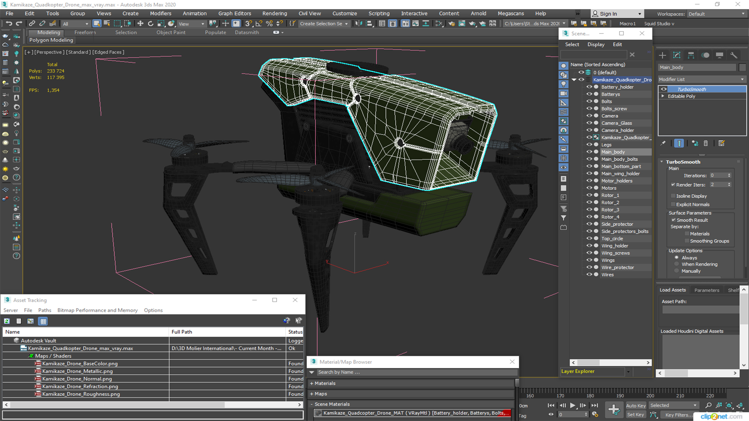Toggle Show End Result icon in modifier stack

click(679, 143)
